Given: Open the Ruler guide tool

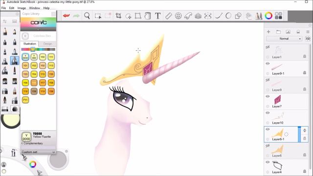Looking at the screenshot, I should point(168,16).
